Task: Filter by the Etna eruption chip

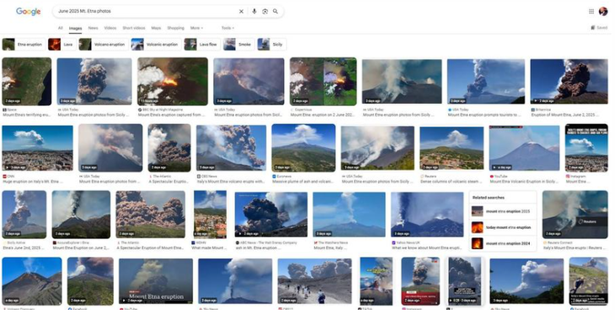Action: (24, 45)
